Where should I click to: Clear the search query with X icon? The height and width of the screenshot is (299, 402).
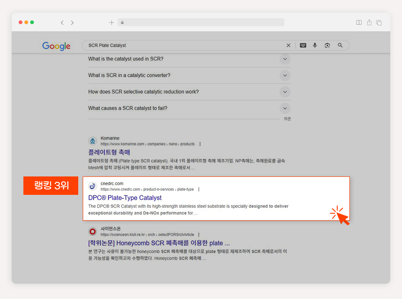(288, 45)
